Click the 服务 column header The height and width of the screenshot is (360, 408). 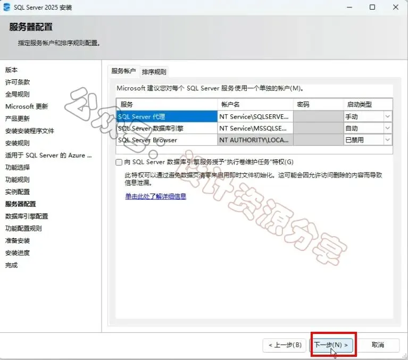(166, 104)
